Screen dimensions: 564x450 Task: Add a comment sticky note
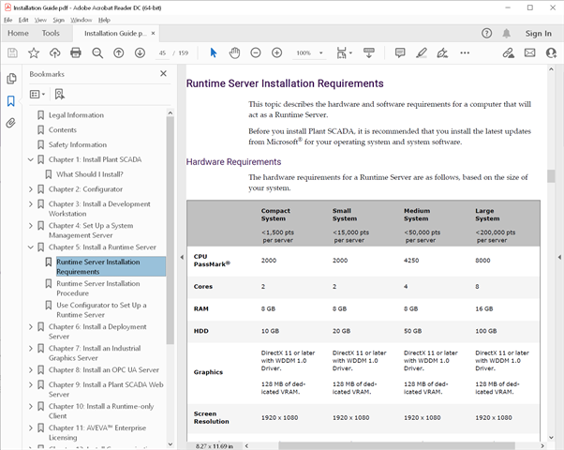click(x=400, y=52)
